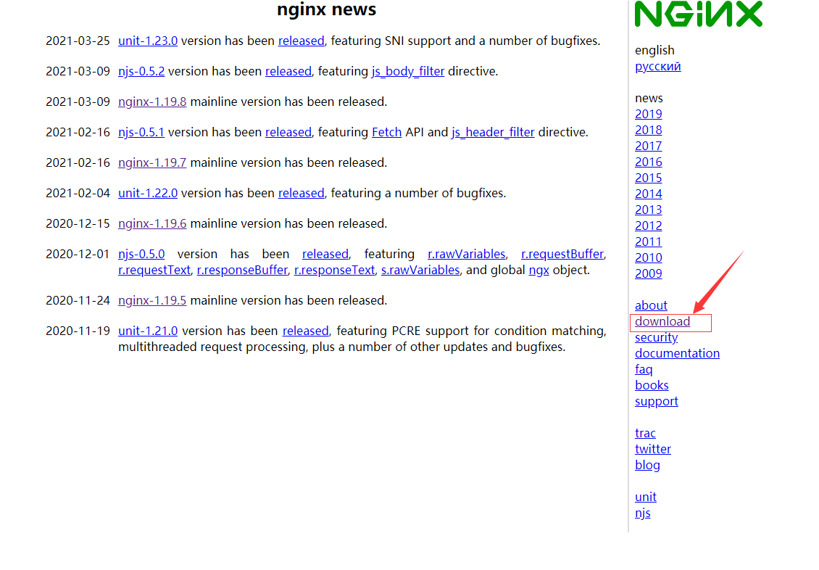Screen dimensions: 819x570
Task: Open 2017 news archive
Action: pos(648,146)
